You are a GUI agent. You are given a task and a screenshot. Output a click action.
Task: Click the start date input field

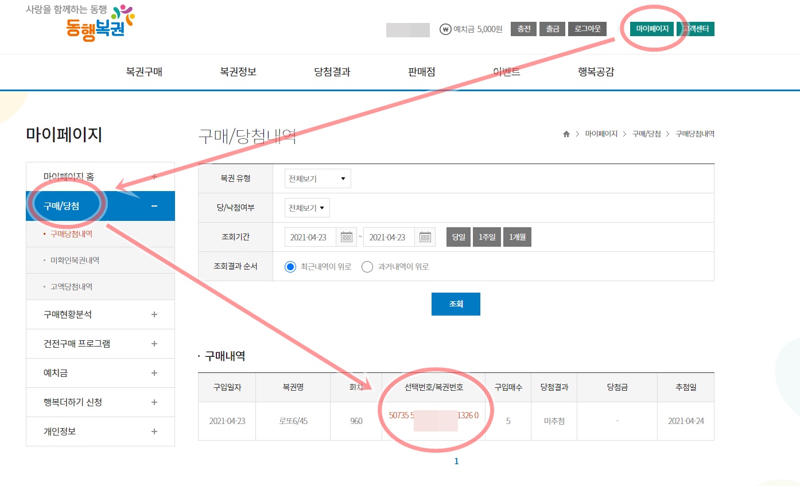[310, 237]
